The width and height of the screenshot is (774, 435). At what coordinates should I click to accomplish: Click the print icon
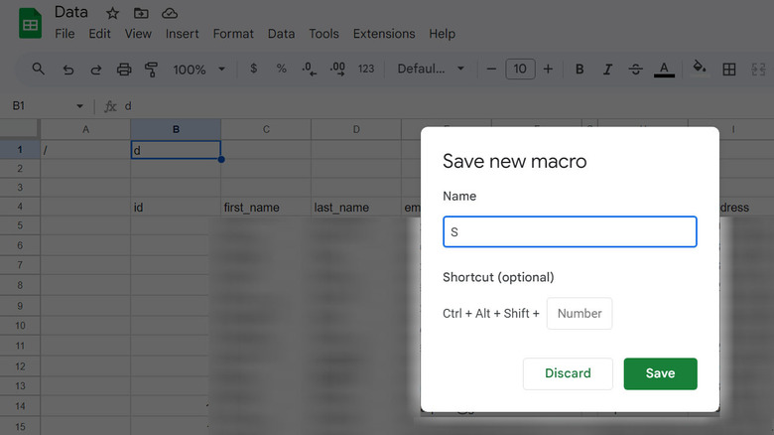(x=124, y=70)
